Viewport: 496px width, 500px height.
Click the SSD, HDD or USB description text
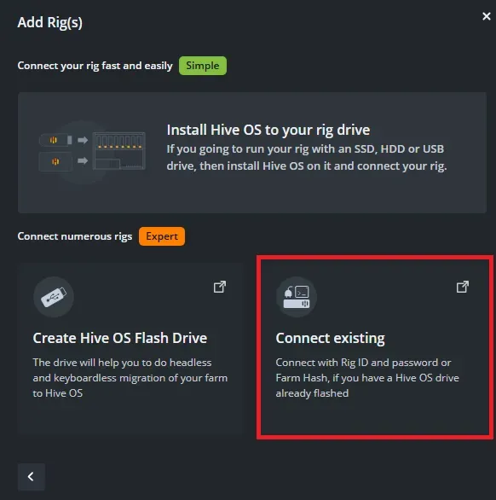(307, 157)
